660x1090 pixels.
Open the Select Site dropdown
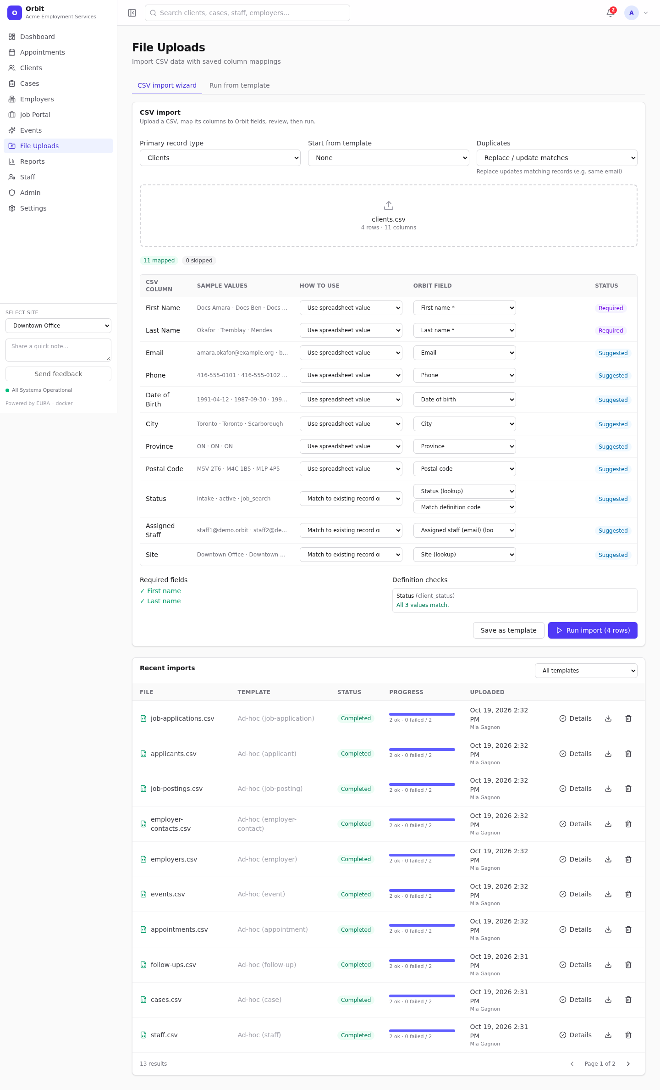coord(58,326)
